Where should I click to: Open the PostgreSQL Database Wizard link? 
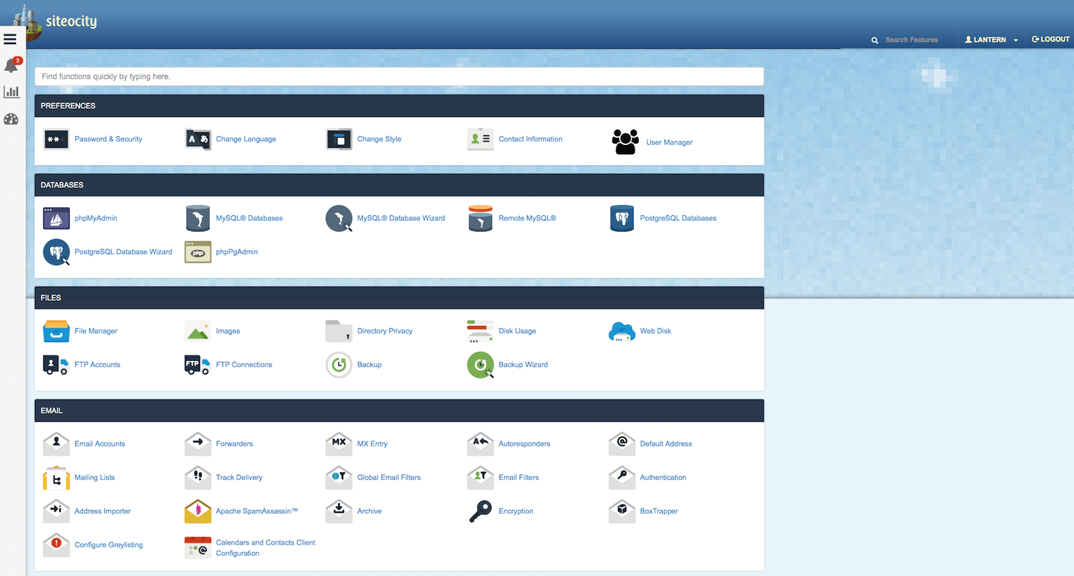[123, 252]
